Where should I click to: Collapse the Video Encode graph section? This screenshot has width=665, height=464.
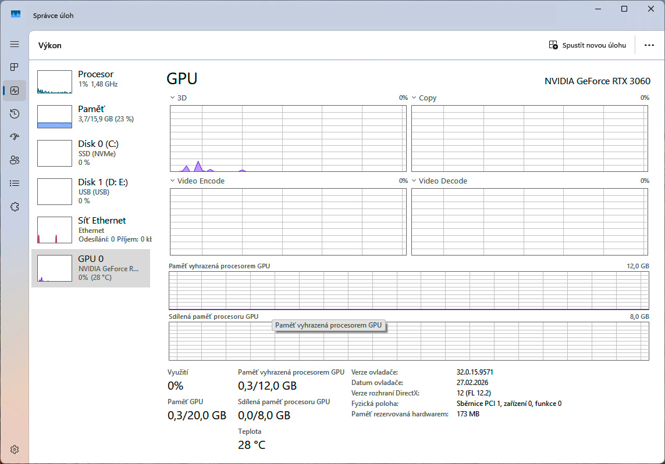(172, 181)
